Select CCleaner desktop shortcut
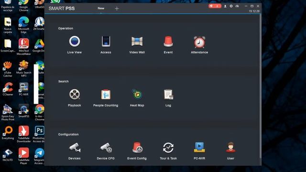Screen dimensions: 306x172 click(x=8, y=89)
